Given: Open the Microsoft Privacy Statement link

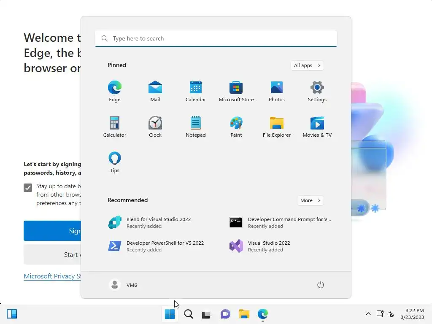Looking at the screenshot, I should pos(52,276).
